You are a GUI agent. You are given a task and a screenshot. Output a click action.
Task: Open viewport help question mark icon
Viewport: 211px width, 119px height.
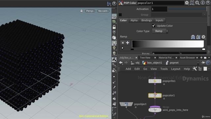click(x=114, y=4)
